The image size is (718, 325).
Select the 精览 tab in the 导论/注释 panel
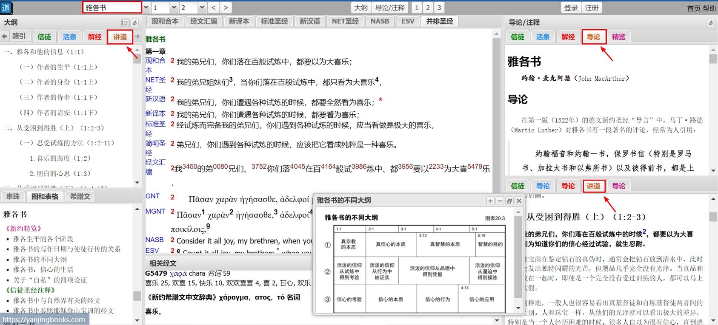click(x=618, y=37)
